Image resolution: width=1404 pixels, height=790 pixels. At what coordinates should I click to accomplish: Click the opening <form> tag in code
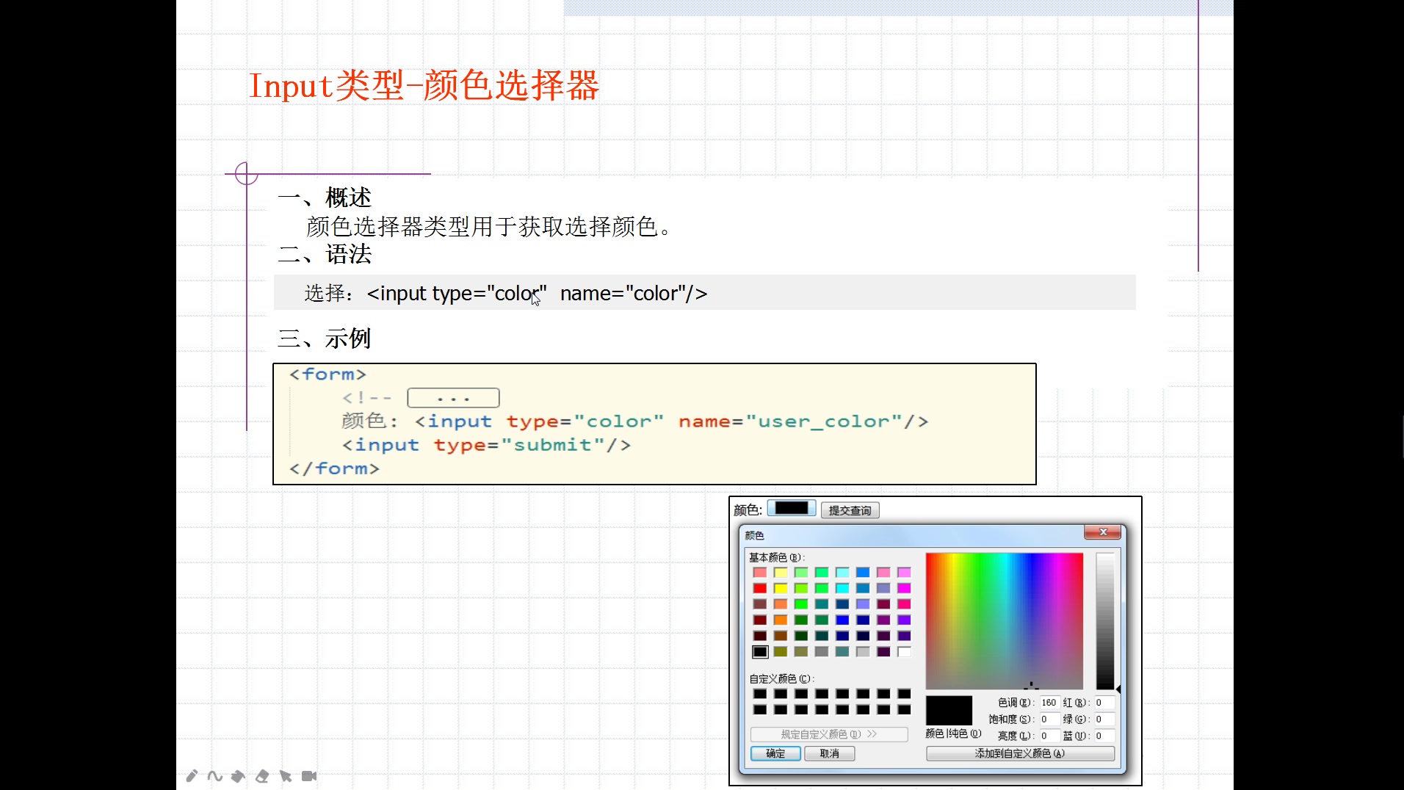tap(328, 374)
